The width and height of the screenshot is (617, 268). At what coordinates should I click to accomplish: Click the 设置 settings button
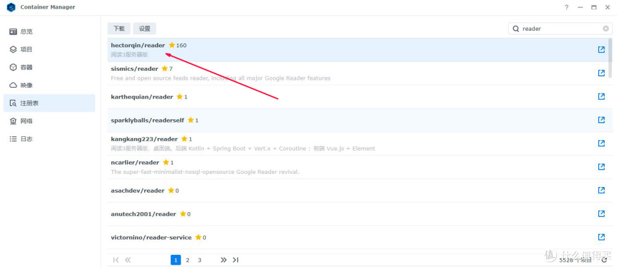(x=145, y=29)
